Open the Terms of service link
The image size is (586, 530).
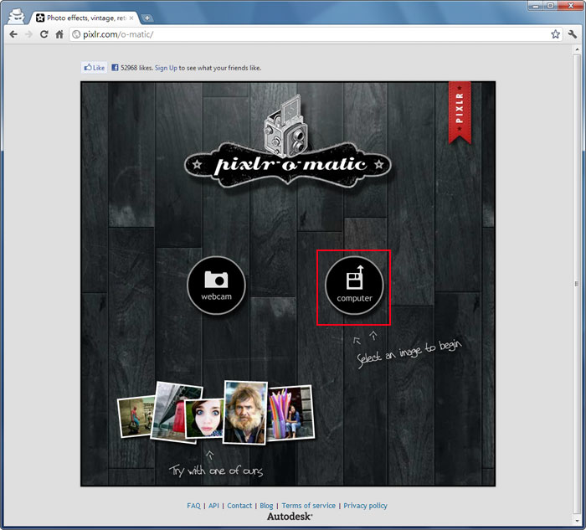tap(309, 506)
